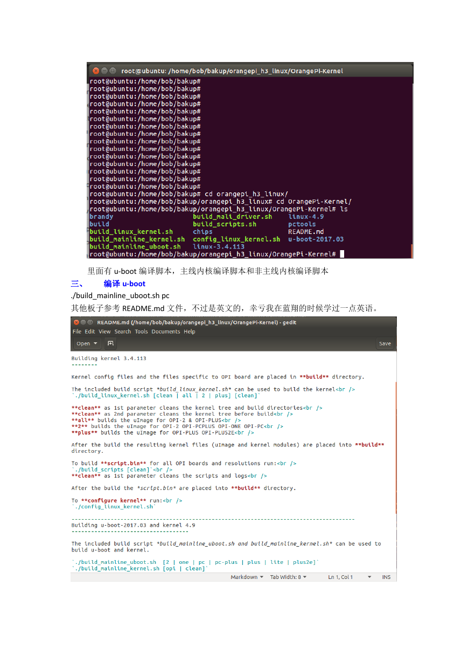This screenshot has width=468, height=662.
Task: Click the 'cd orangepi_h3_linux/' command line
Action: click(189, 194)
